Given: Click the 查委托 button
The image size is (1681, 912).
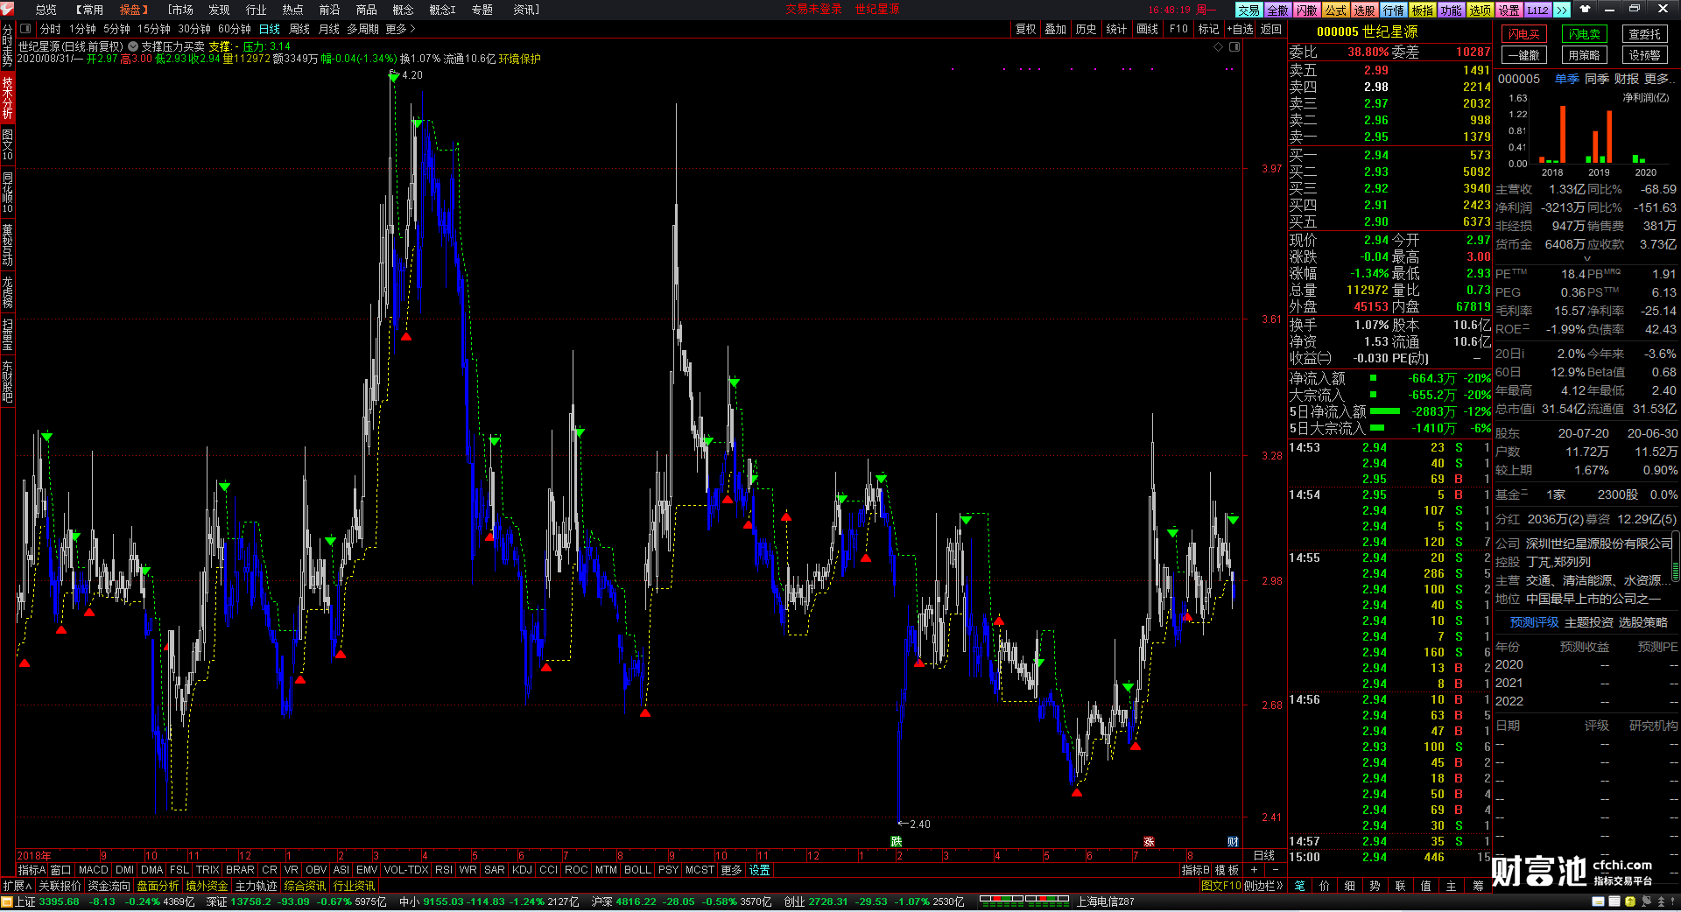Looking at the screenshot, I should 1644,34.
